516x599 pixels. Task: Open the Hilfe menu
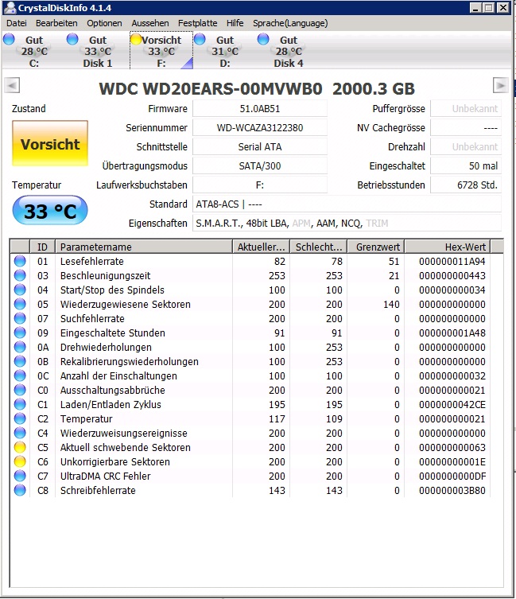(235, 23)
